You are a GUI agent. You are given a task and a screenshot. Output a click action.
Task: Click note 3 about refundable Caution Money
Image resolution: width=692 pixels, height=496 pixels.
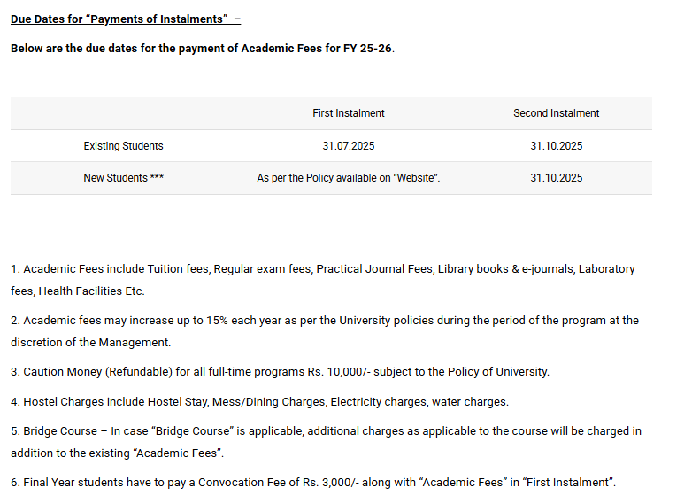[x=281, y=372]
